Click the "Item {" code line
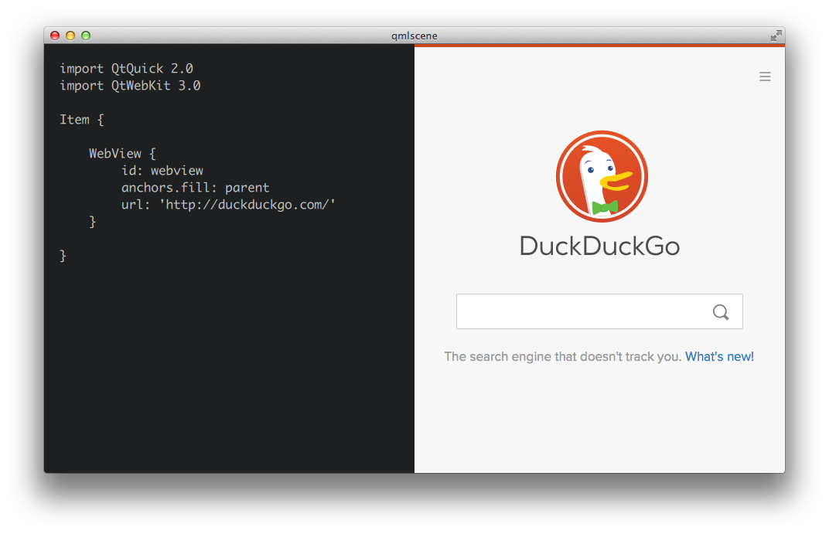This screenshot has height=534, width=829. pyautogui.click(x=81, y=120)
